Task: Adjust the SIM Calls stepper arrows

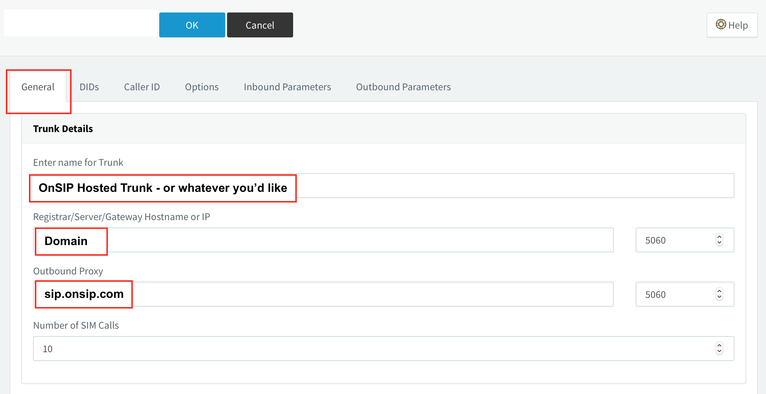Action: pos(719,349)
